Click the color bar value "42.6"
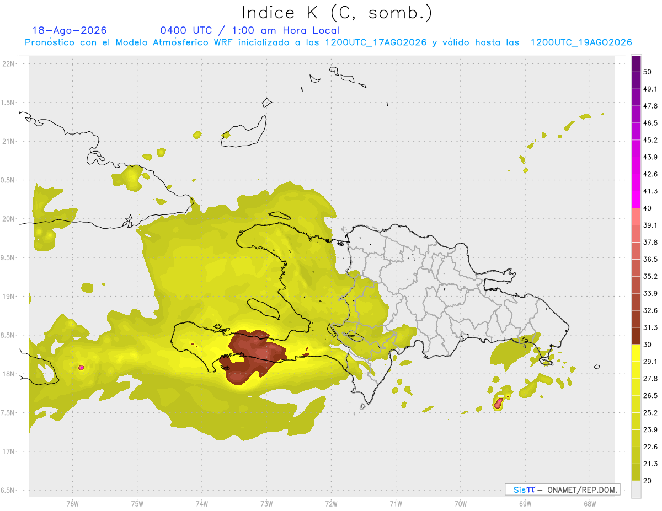662x511 pixels. pyautogui.click(x=651, y=174)
